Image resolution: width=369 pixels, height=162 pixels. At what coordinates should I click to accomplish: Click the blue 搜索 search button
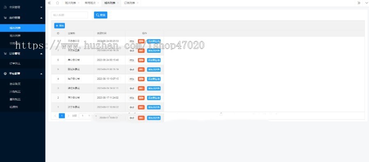pos(101,15)
